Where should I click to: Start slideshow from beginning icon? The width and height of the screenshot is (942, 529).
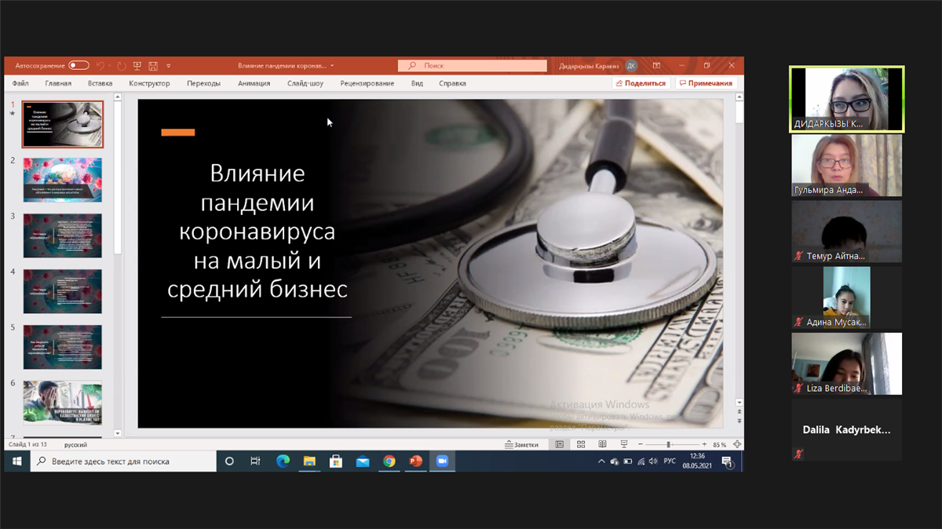point(137,66)
